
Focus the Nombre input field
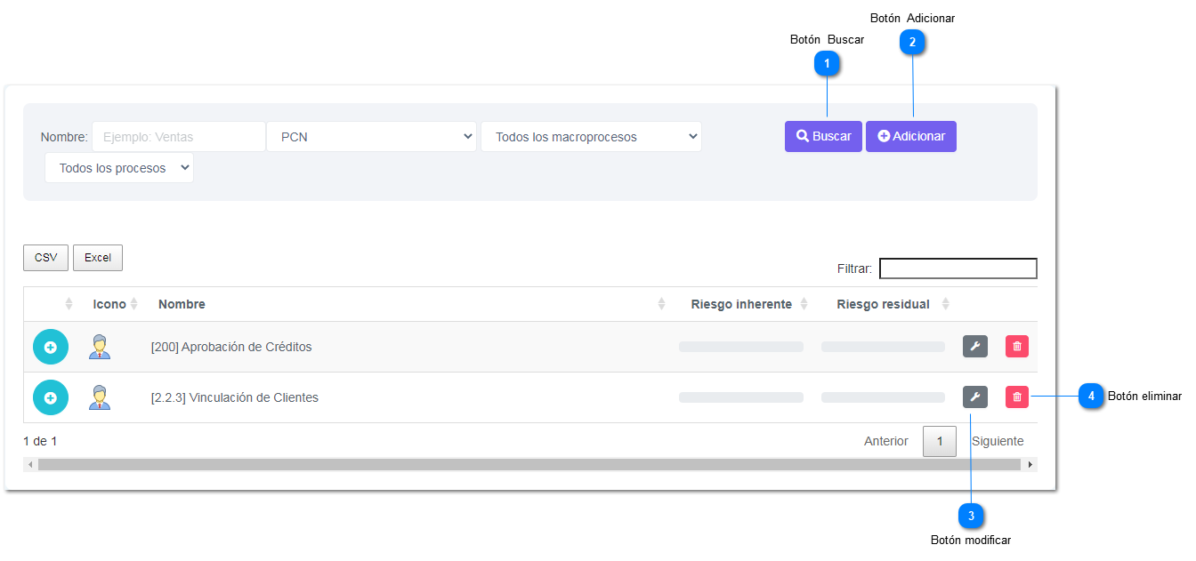(x=179, y=137)
